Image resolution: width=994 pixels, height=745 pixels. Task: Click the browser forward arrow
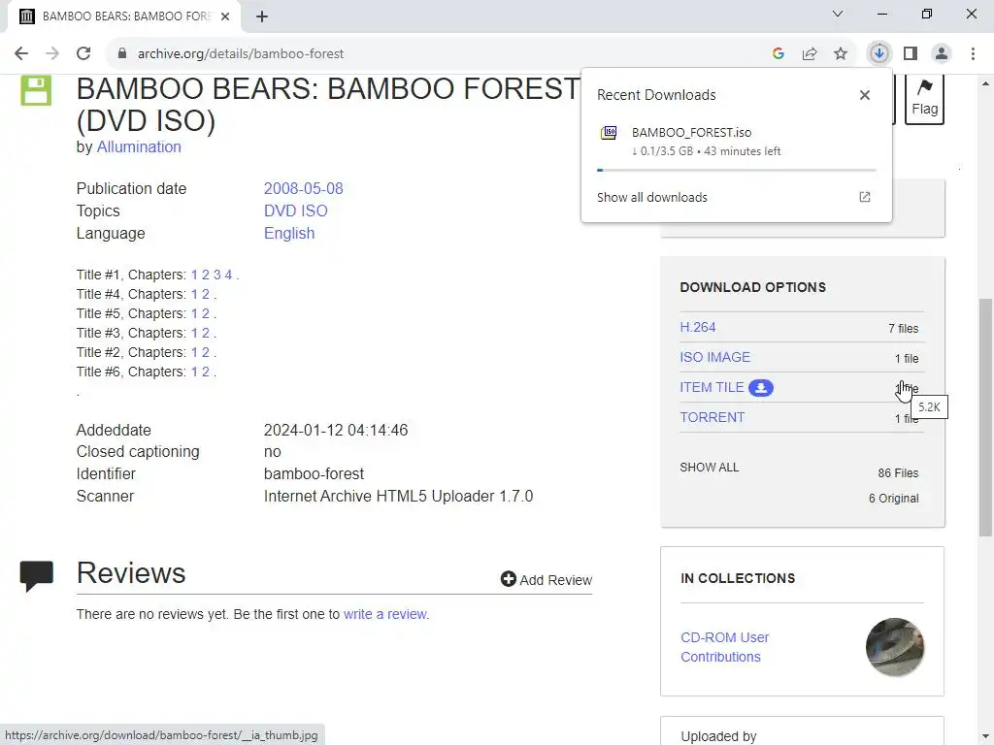tap(52, 54)
